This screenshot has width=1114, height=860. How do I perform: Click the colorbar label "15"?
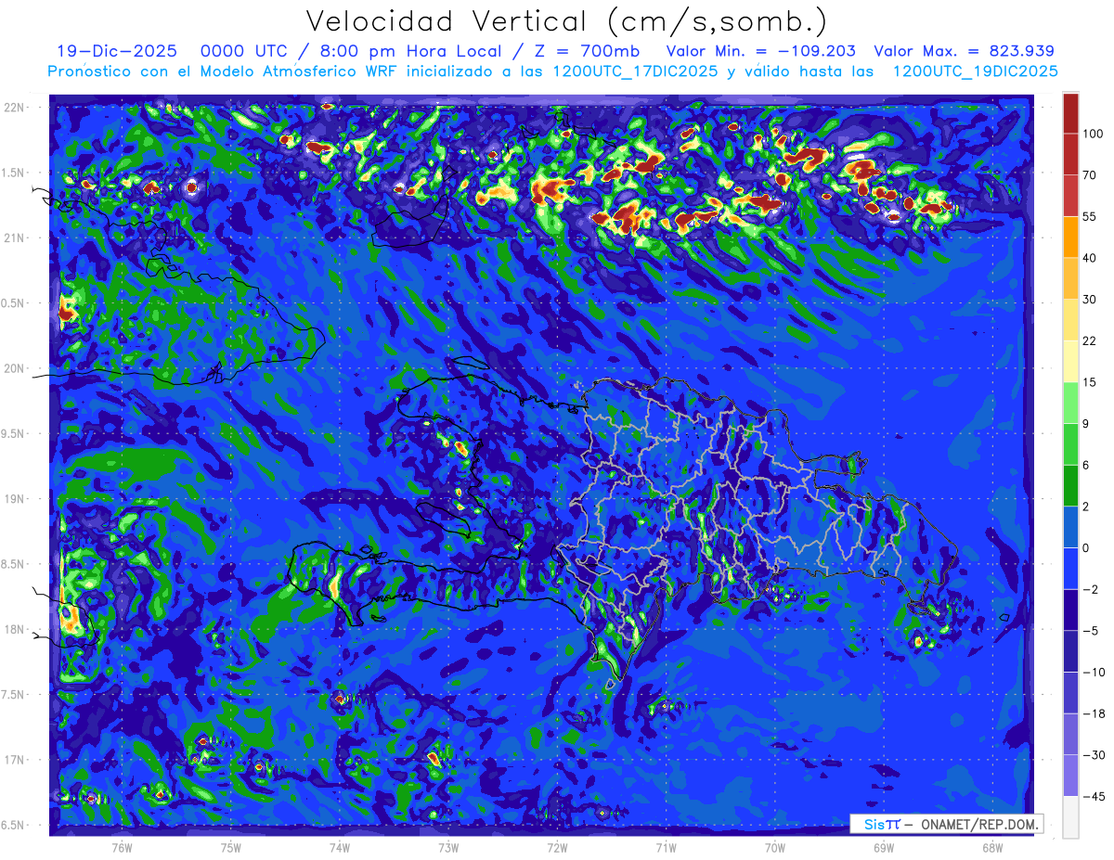tap(1090, 382)
